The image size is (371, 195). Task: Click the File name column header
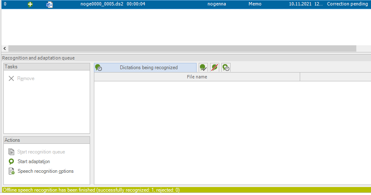tap(197, 77)
